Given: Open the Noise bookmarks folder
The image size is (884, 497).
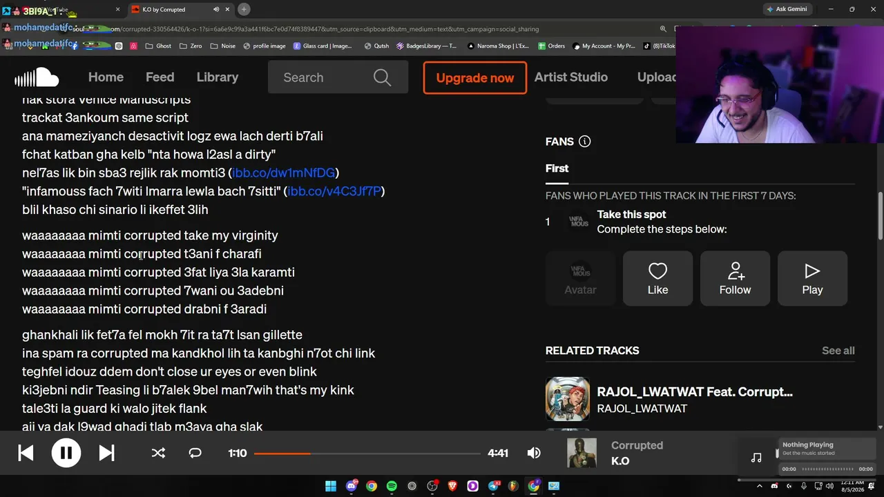Looking at the screenshot, I should pos(222,46).
